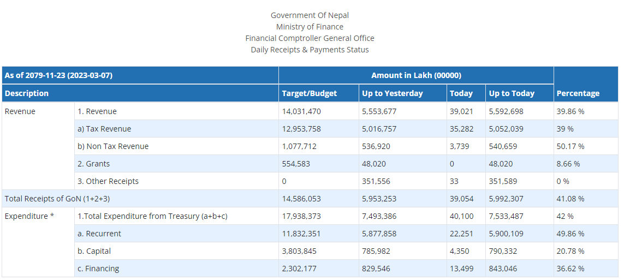Click the '3. Other Receipts' row label
This screenshot has height=280, width=624.
tap(108, 181)
